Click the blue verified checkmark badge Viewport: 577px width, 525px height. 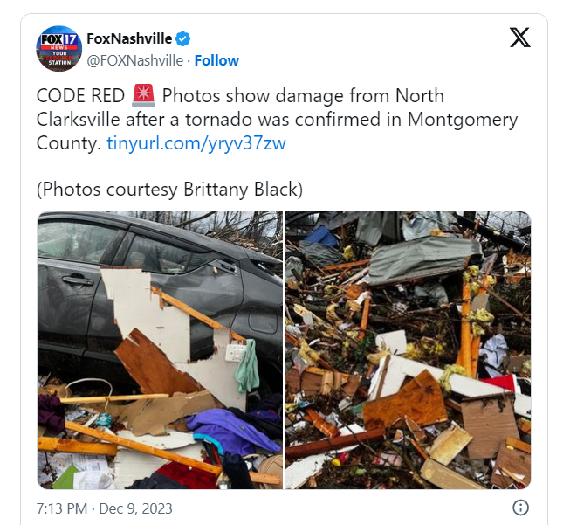[182, 38]
